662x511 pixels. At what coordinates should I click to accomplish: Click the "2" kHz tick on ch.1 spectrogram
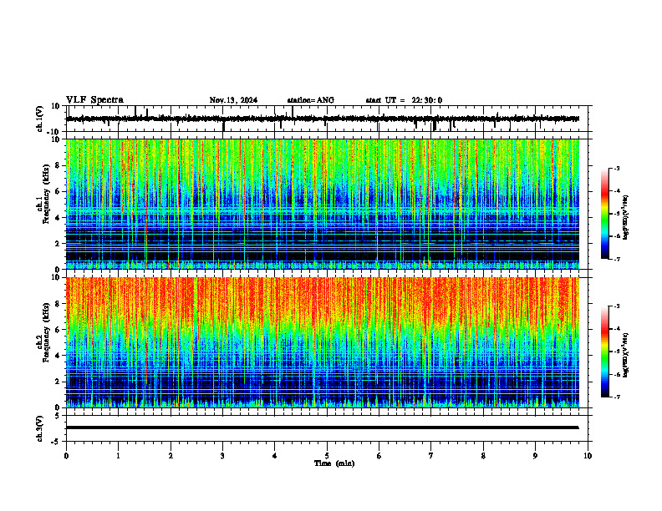pos(59,243)
